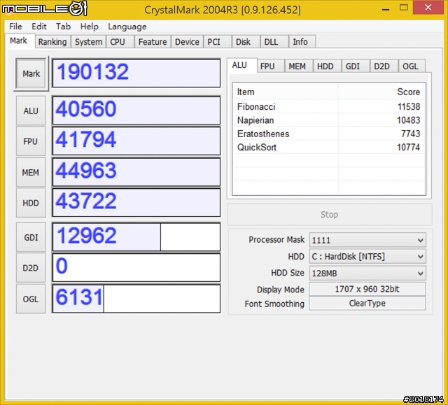Image resolution: width=448 pixels, height=405 pixels.
Task: Minimize the CrystalMark window
Action: [386, 8]
